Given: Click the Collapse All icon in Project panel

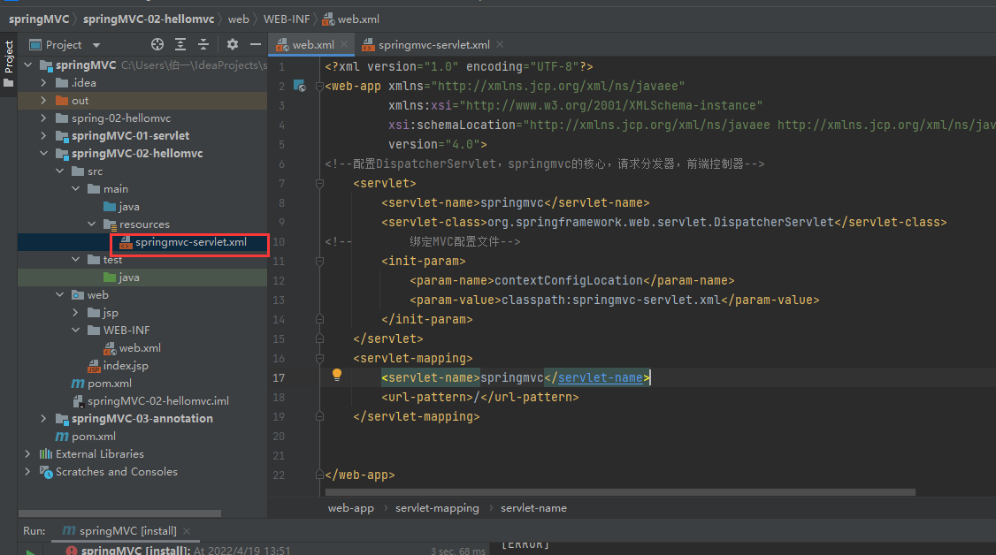Looking at the screenshot, I should 203,44.
